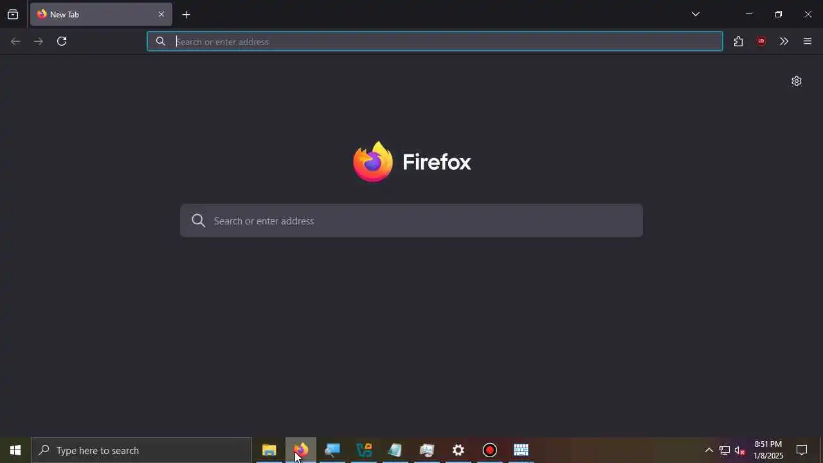The height and width of the screenshot is (463, 823).
Task: Close the Firefox window
Action: point(808,14)
